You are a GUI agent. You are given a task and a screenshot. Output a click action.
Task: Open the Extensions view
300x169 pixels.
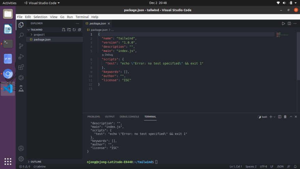pyautogui.click(x=21, y=67)
